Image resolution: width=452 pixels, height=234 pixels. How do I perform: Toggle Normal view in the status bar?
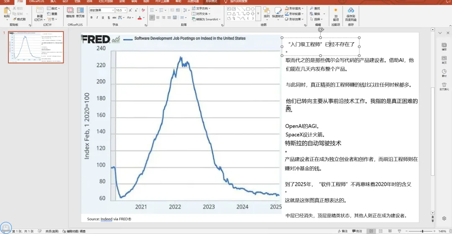[371, 231]
